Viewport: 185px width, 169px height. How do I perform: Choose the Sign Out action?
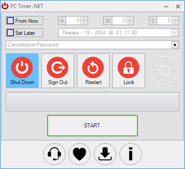tap(57, 71)
